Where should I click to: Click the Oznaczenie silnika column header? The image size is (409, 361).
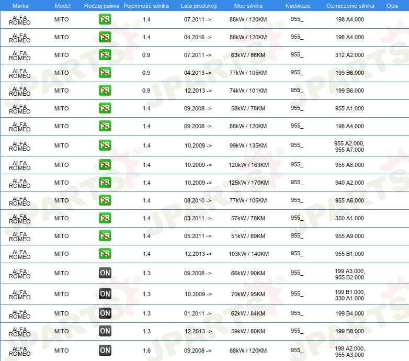[x=350, y=6]
